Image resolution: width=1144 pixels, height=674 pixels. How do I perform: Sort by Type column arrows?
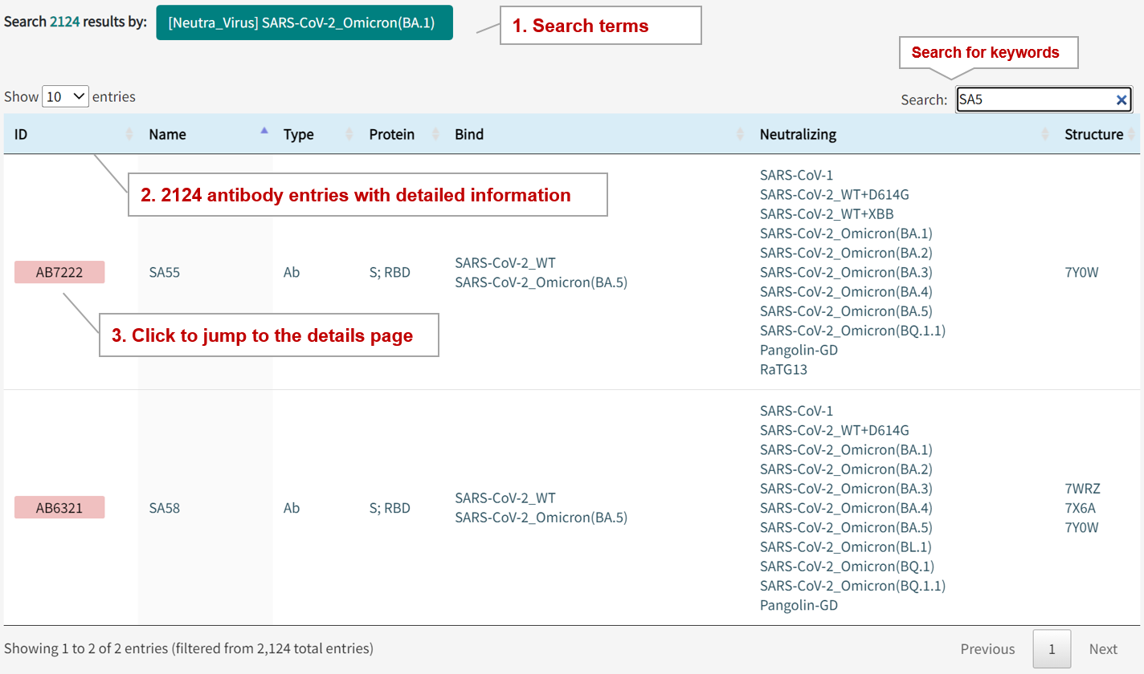[349, 135]
